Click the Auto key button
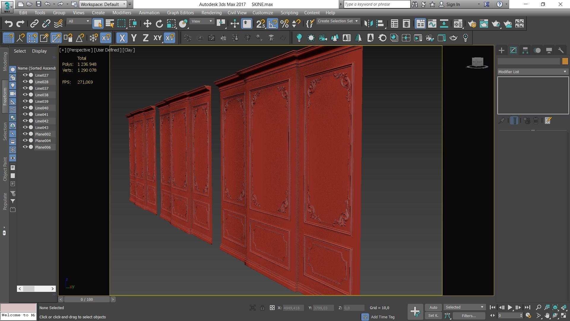This screenshot has width=570, height=321. point(433,308)
